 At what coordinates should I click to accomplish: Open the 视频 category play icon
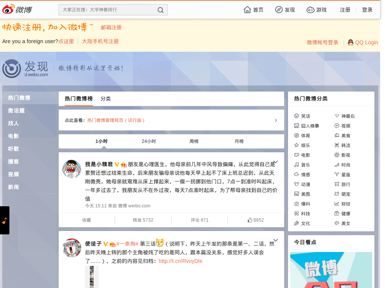tap(336, 126)
